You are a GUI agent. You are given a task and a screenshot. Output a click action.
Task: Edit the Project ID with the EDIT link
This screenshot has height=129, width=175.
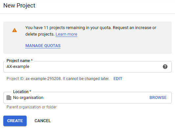118,79
